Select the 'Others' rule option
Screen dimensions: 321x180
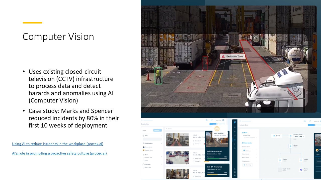click(145, 160)
